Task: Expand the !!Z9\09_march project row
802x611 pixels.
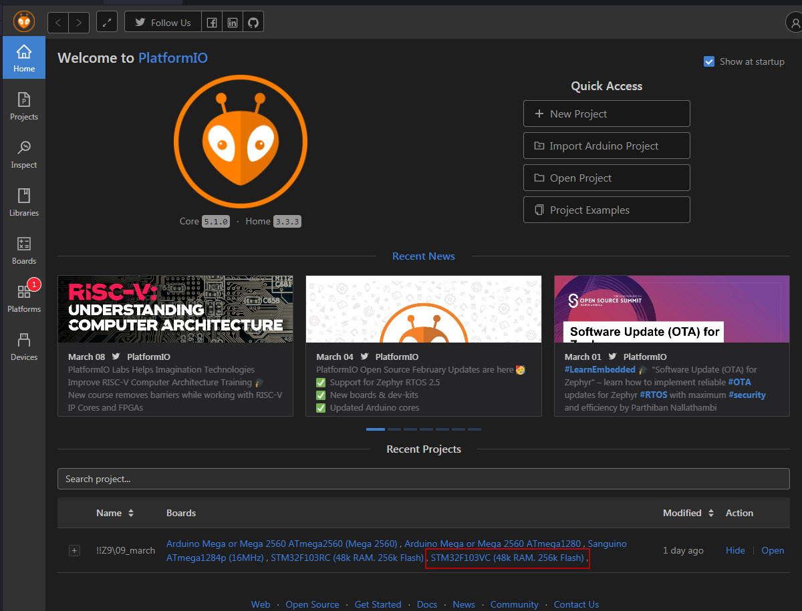Action: click(x=74, y=550)
